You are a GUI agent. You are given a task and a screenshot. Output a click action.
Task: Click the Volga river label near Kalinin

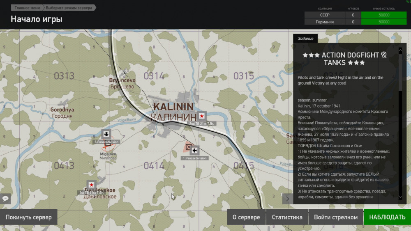coord(127,120)
